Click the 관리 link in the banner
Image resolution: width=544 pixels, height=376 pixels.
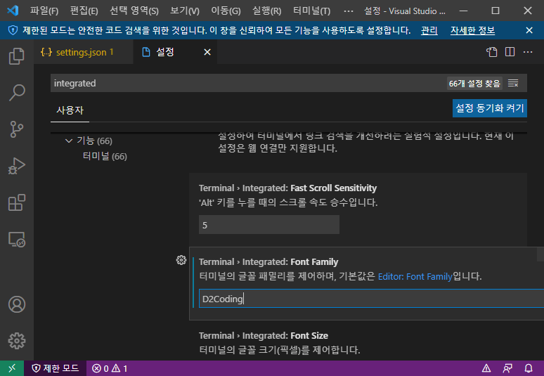[x=429, y=30]
